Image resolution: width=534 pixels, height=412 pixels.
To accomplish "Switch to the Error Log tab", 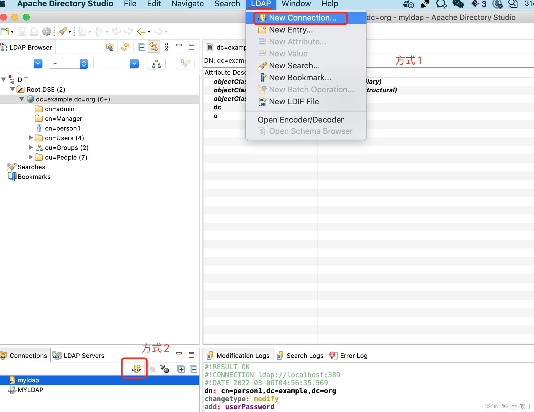I will pyautogui.click(x=348, y=356).
